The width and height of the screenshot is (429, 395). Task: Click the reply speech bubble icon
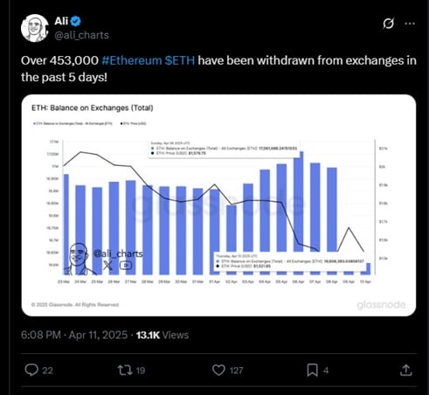coord(31,370)
